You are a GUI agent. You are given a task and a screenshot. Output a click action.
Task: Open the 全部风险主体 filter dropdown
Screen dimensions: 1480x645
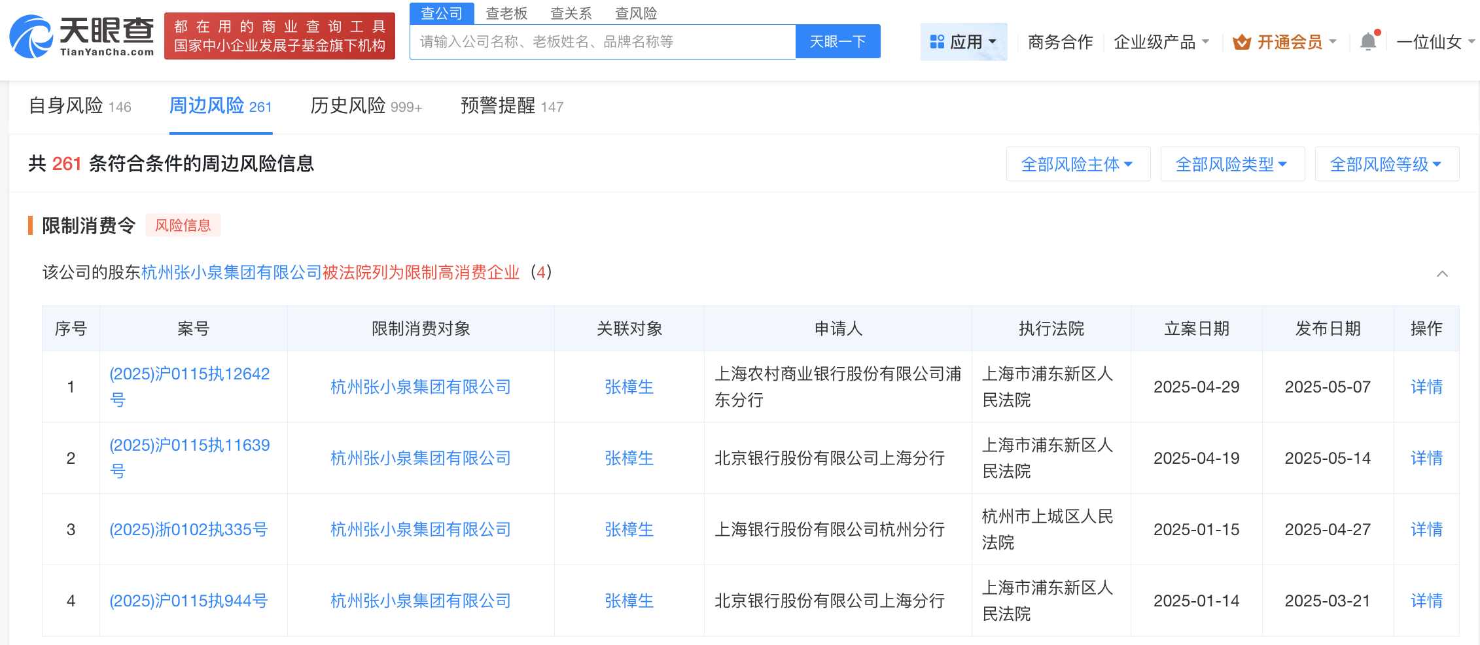pyautogui.click(x=1077, y=164)
